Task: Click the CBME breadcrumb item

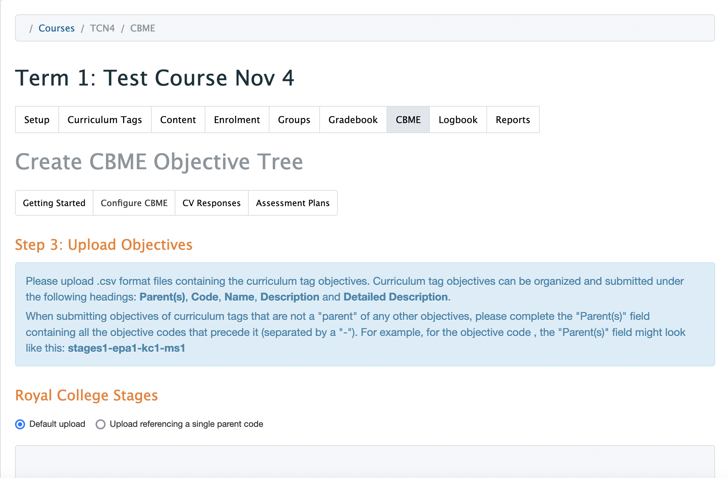Action: pyautogui.click(x=142, y=28)
